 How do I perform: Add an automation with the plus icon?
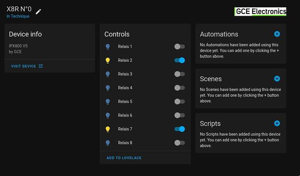(x=277, y=34)
